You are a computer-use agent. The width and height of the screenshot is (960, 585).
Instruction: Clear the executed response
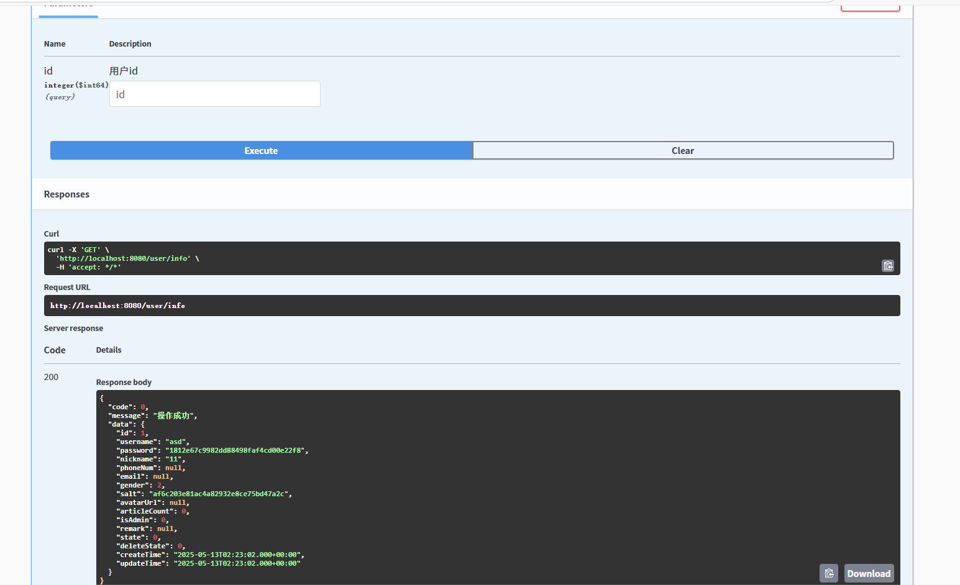[683, 150]
